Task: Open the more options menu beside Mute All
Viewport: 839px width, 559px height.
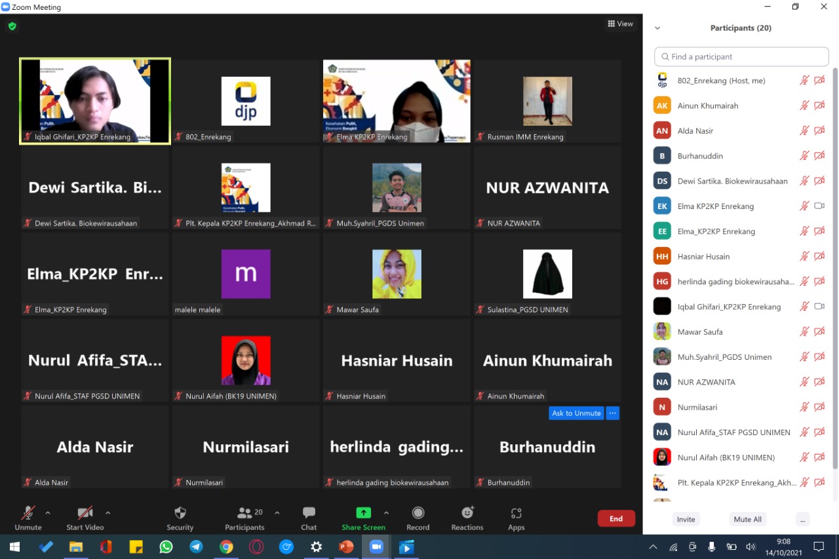Action: [x=802, y=519]
